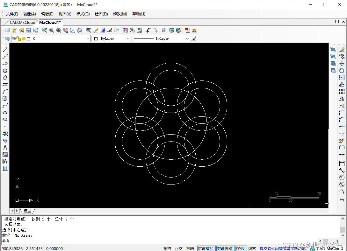Click the Zoom extents icon

(58, 30)
